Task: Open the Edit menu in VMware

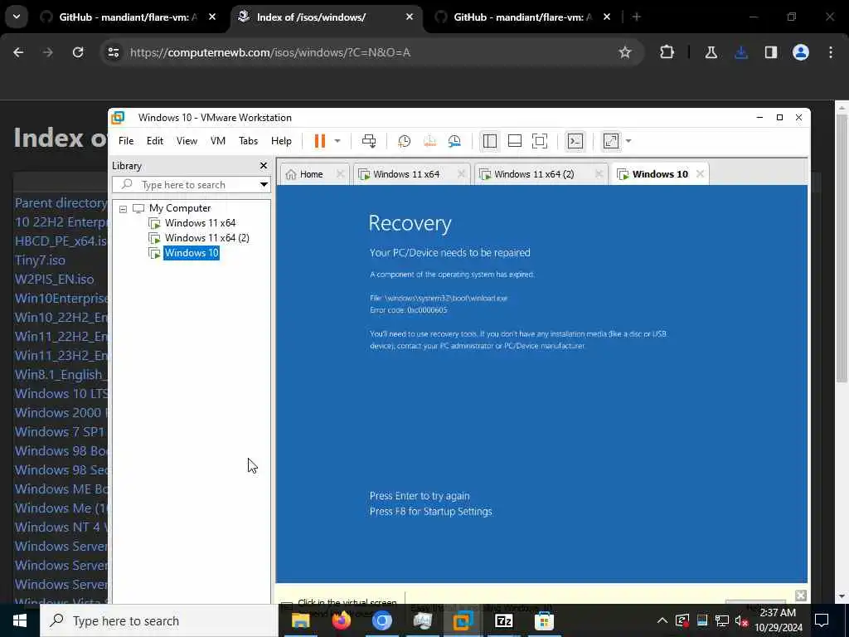Action: (x=155, y=141)
